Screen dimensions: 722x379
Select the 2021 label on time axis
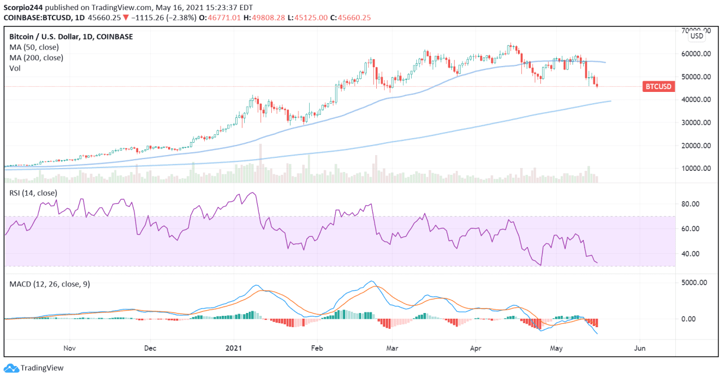pyautogui.click(x=232, y=349)
